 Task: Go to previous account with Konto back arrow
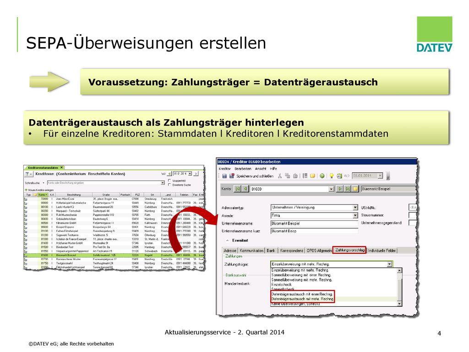pyautogui.click(x=245, y=189)
